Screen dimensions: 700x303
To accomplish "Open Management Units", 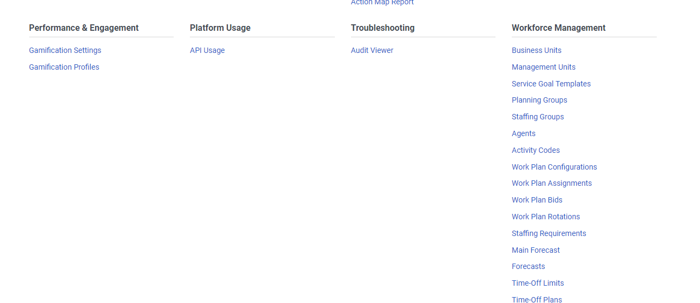I will click(543, 67).
